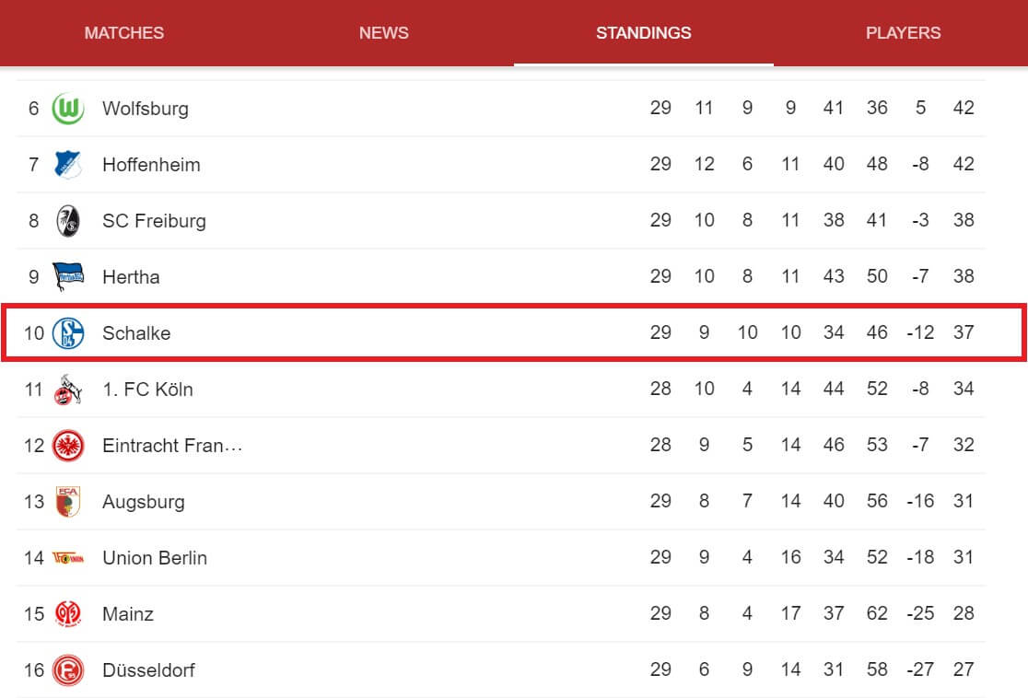
Task: Open the Wolfsburg team name link
Action: pos(146,108)
